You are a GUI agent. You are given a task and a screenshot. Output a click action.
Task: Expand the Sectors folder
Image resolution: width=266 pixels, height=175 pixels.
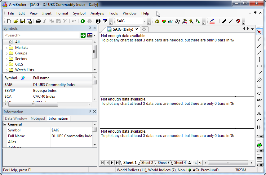click(x=7, y=59)
